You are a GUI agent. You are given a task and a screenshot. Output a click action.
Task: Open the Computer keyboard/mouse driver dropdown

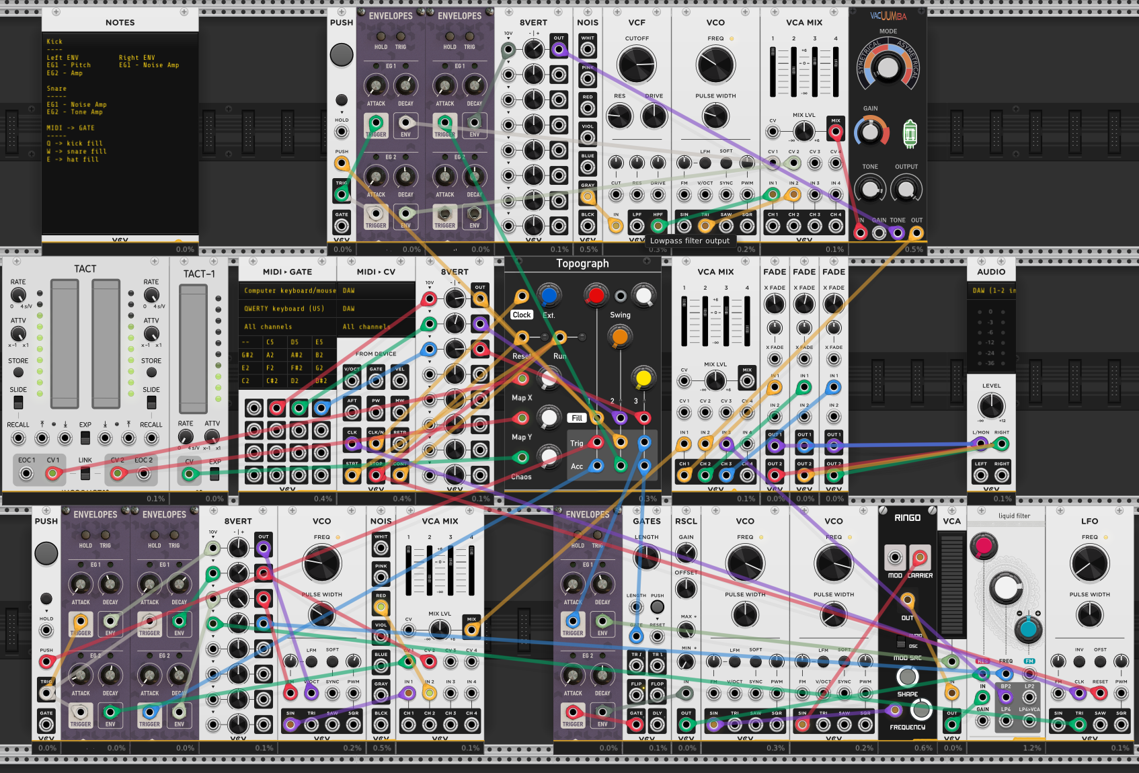click(x=289, y=291)
